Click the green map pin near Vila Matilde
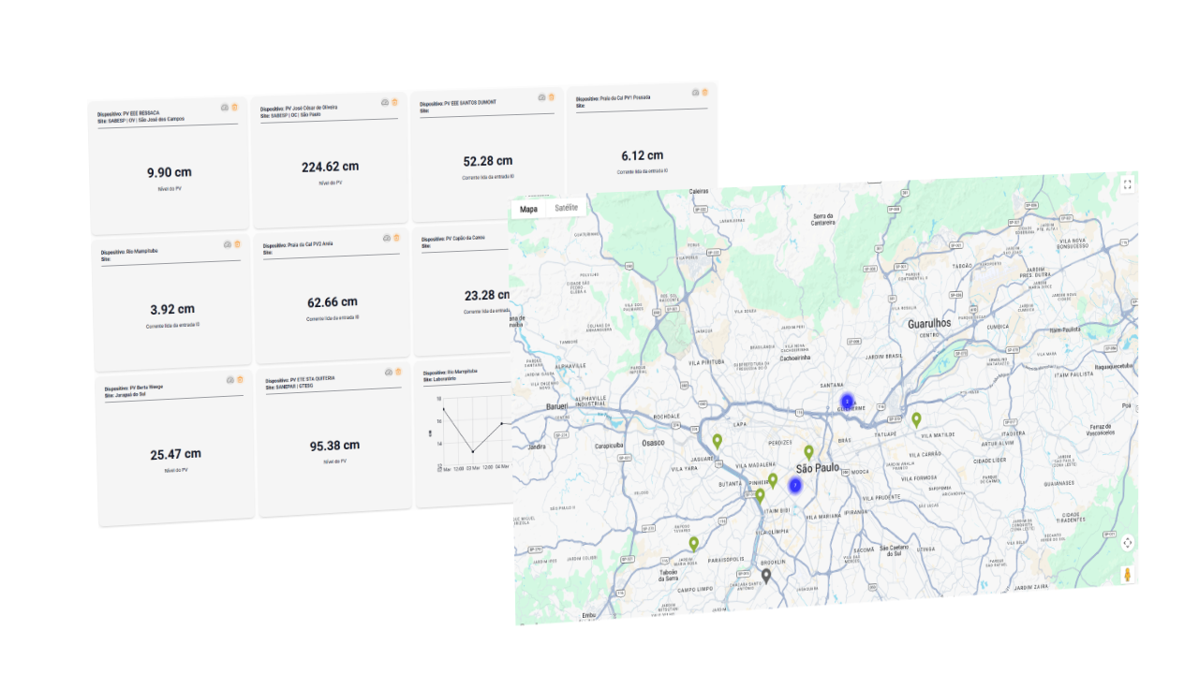The image size is (1199, 674). 917,419
